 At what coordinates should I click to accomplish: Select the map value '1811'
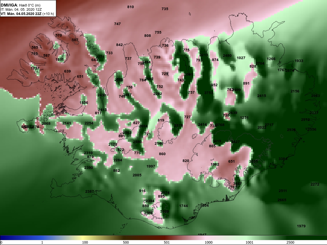(x=60, y=59)
